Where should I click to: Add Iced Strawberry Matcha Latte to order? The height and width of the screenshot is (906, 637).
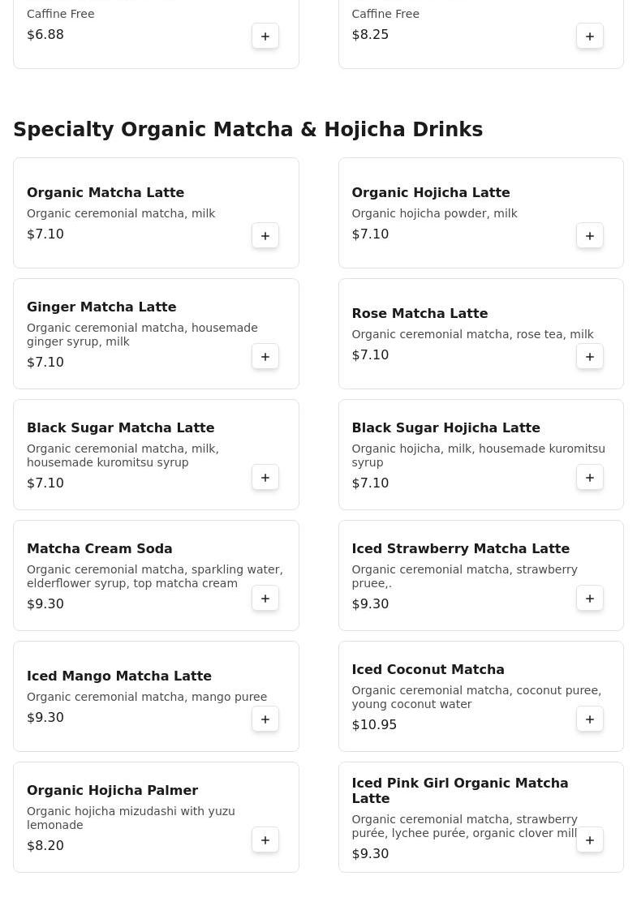[590, 599]
